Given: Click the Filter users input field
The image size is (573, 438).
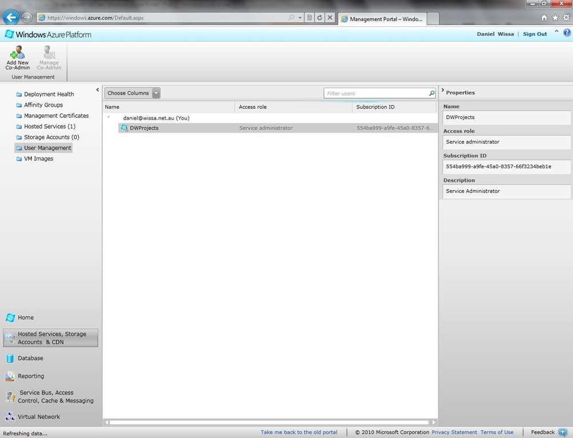Looking at the screenshot, I should 376,94.
